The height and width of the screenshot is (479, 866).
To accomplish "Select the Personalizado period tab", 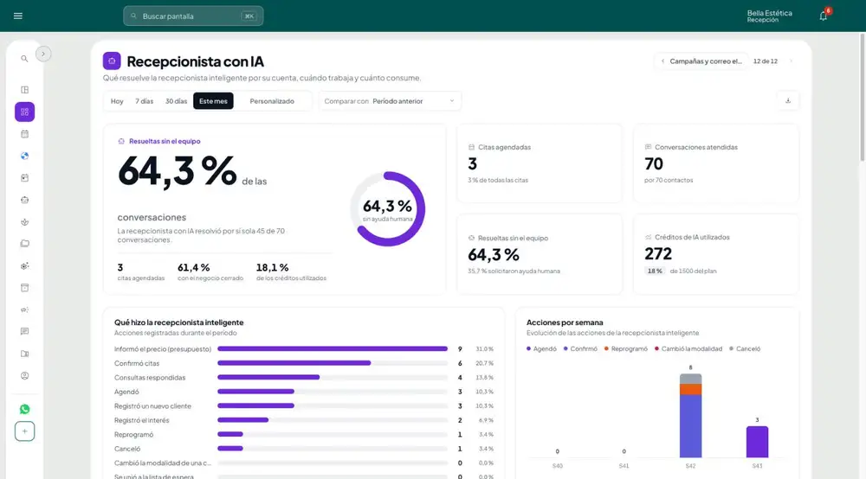I will point(272,101).
